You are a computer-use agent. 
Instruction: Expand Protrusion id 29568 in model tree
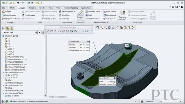3,73
